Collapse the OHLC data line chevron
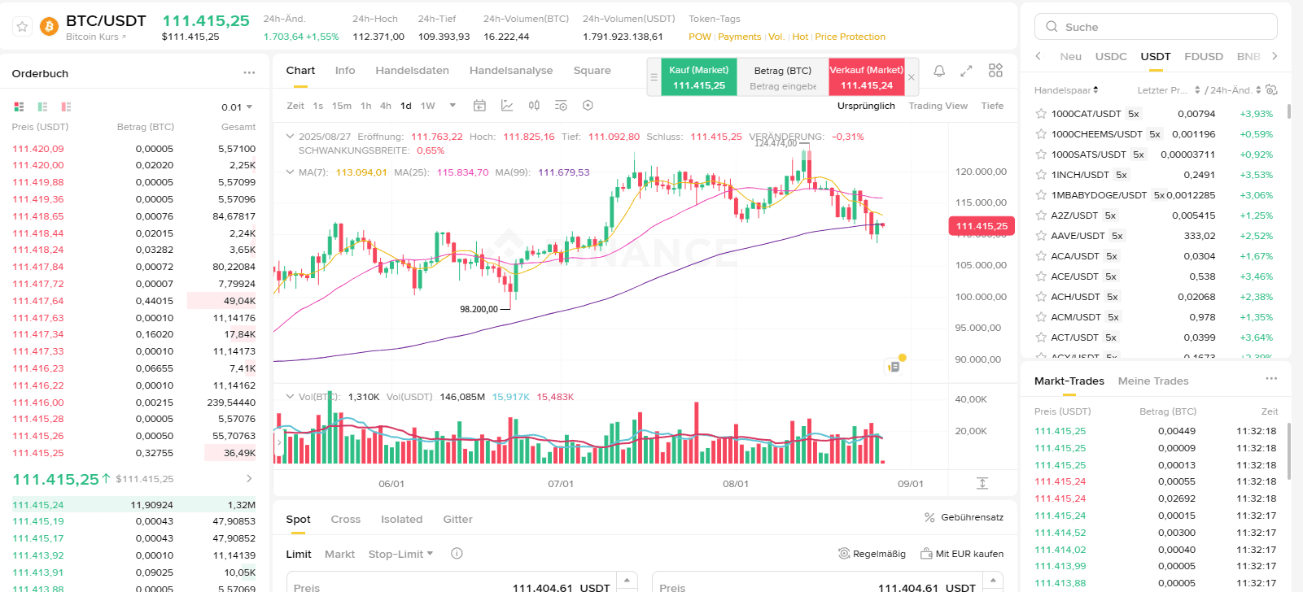Screen dimensions: 1303x592 coord(290,137)
